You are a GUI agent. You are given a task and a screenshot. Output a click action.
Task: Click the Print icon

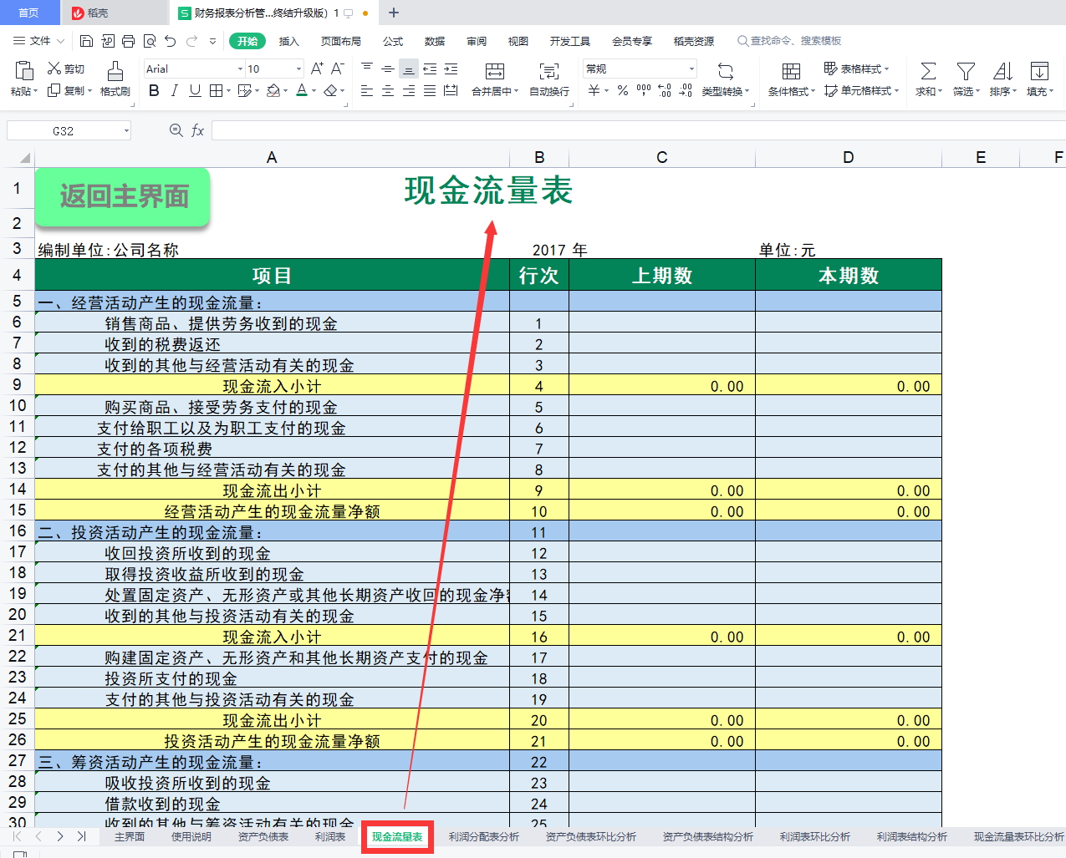[x=128, y=41]
